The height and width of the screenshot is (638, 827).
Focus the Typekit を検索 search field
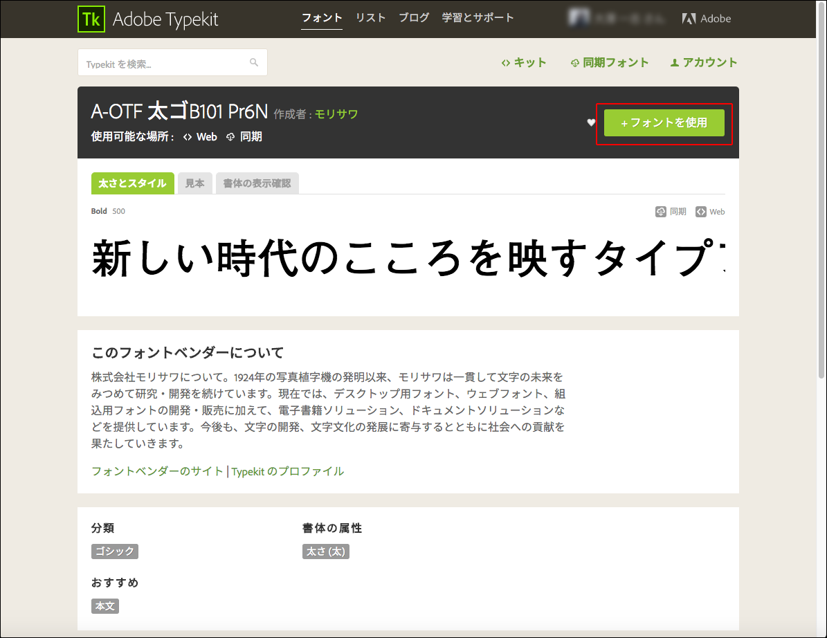pos(172,63)
